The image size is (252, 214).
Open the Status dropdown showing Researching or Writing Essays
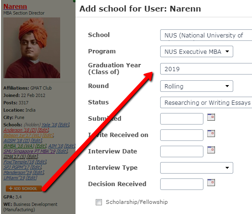(206, 102)
